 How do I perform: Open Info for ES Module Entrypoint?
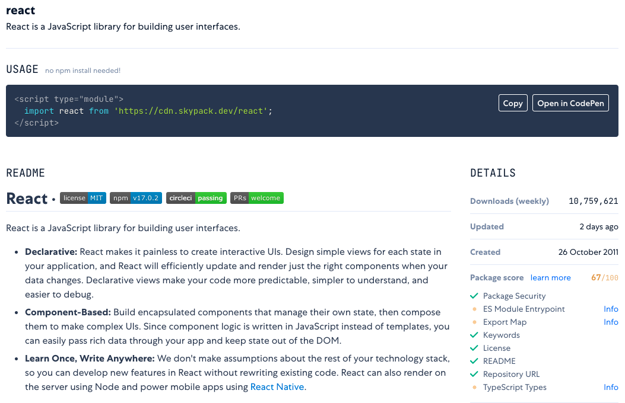click(611, 309)
